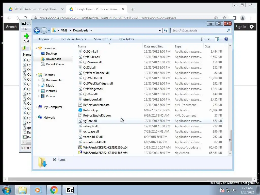Click the Explorer back arrow button
Screen dimensions: 260x195
point(37,30)
